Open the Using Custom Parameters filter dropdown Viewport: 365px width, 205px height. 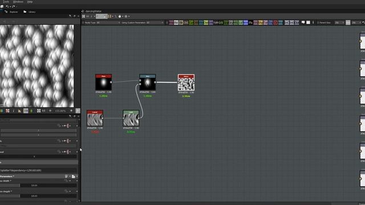coord(155,23)
